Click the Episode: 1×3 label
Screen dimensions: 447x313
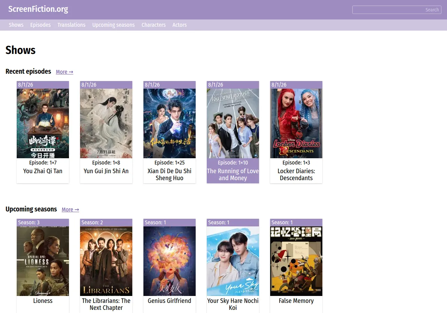click(296, 163)
